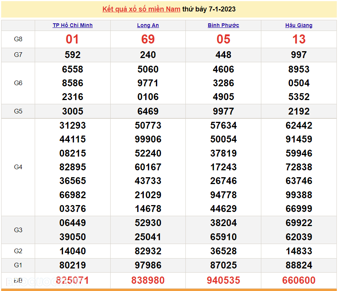Select G5 number 6469 under Long An
The height and width of the screenshot is (291, 338).
click(148, 111)
